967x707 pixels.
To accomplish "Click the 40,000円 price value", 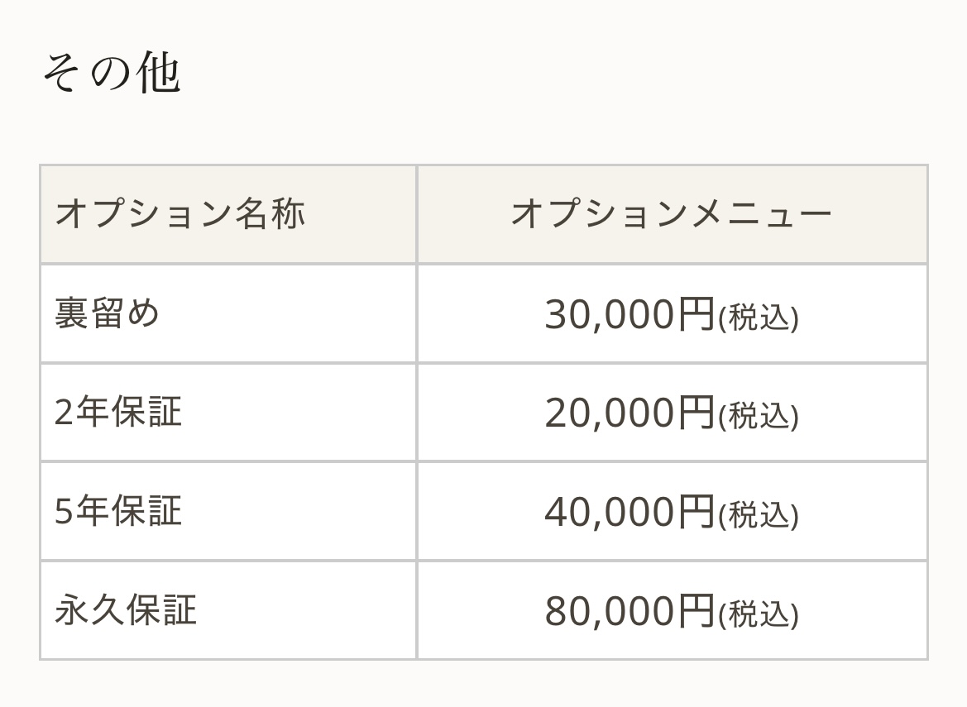I will (x=629, y=512).
